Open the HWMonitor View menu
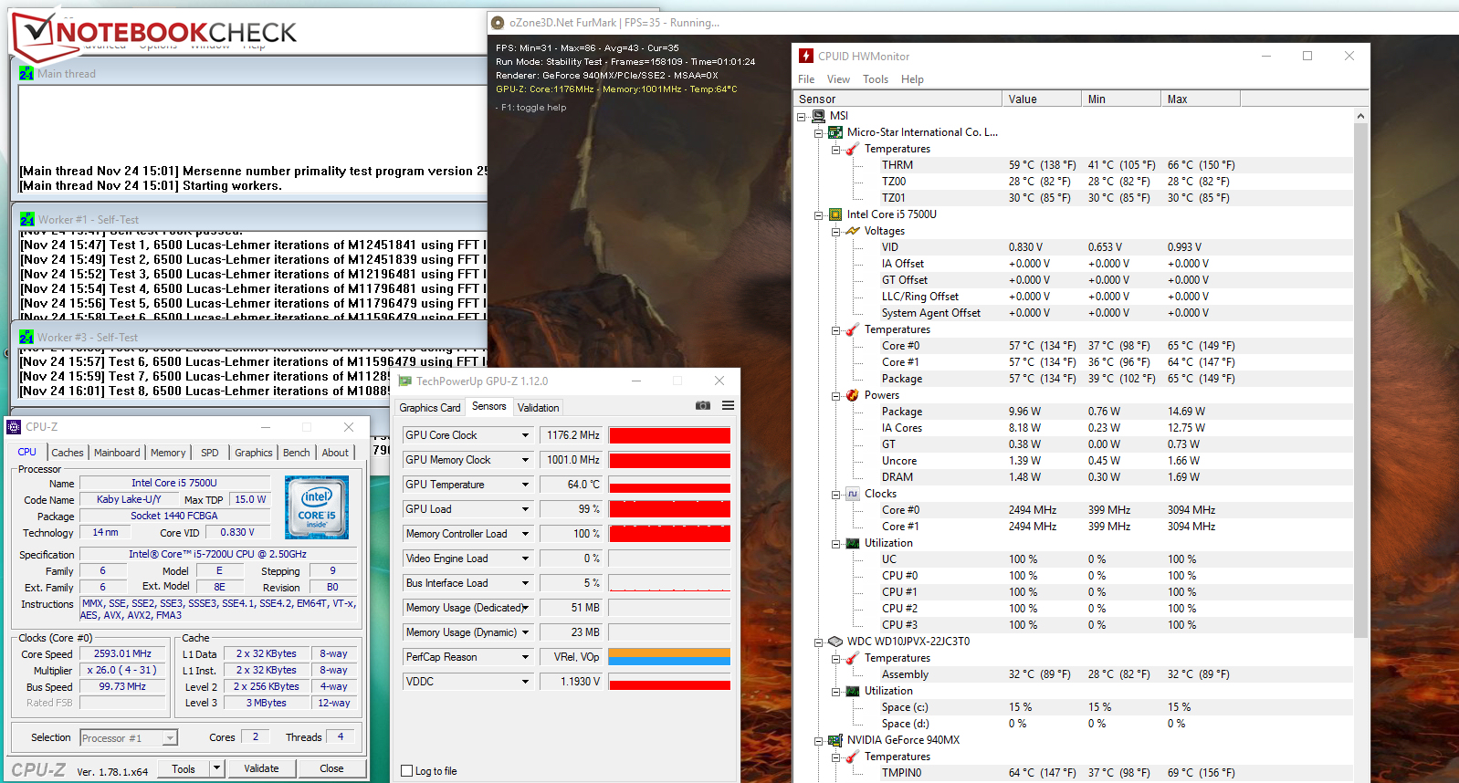 838,79
